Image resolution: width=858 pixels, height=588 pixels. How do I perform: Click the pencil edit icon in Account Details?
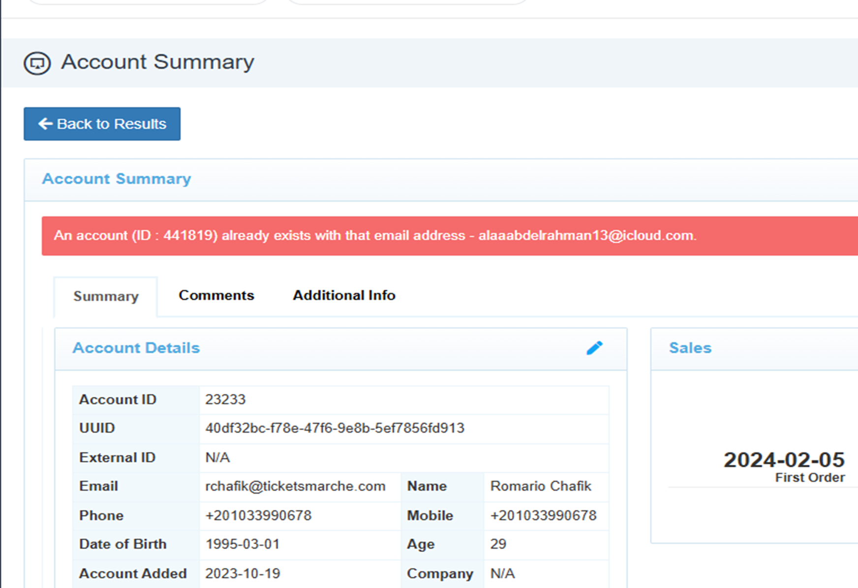pyautogui.click(x=594, y=348)
